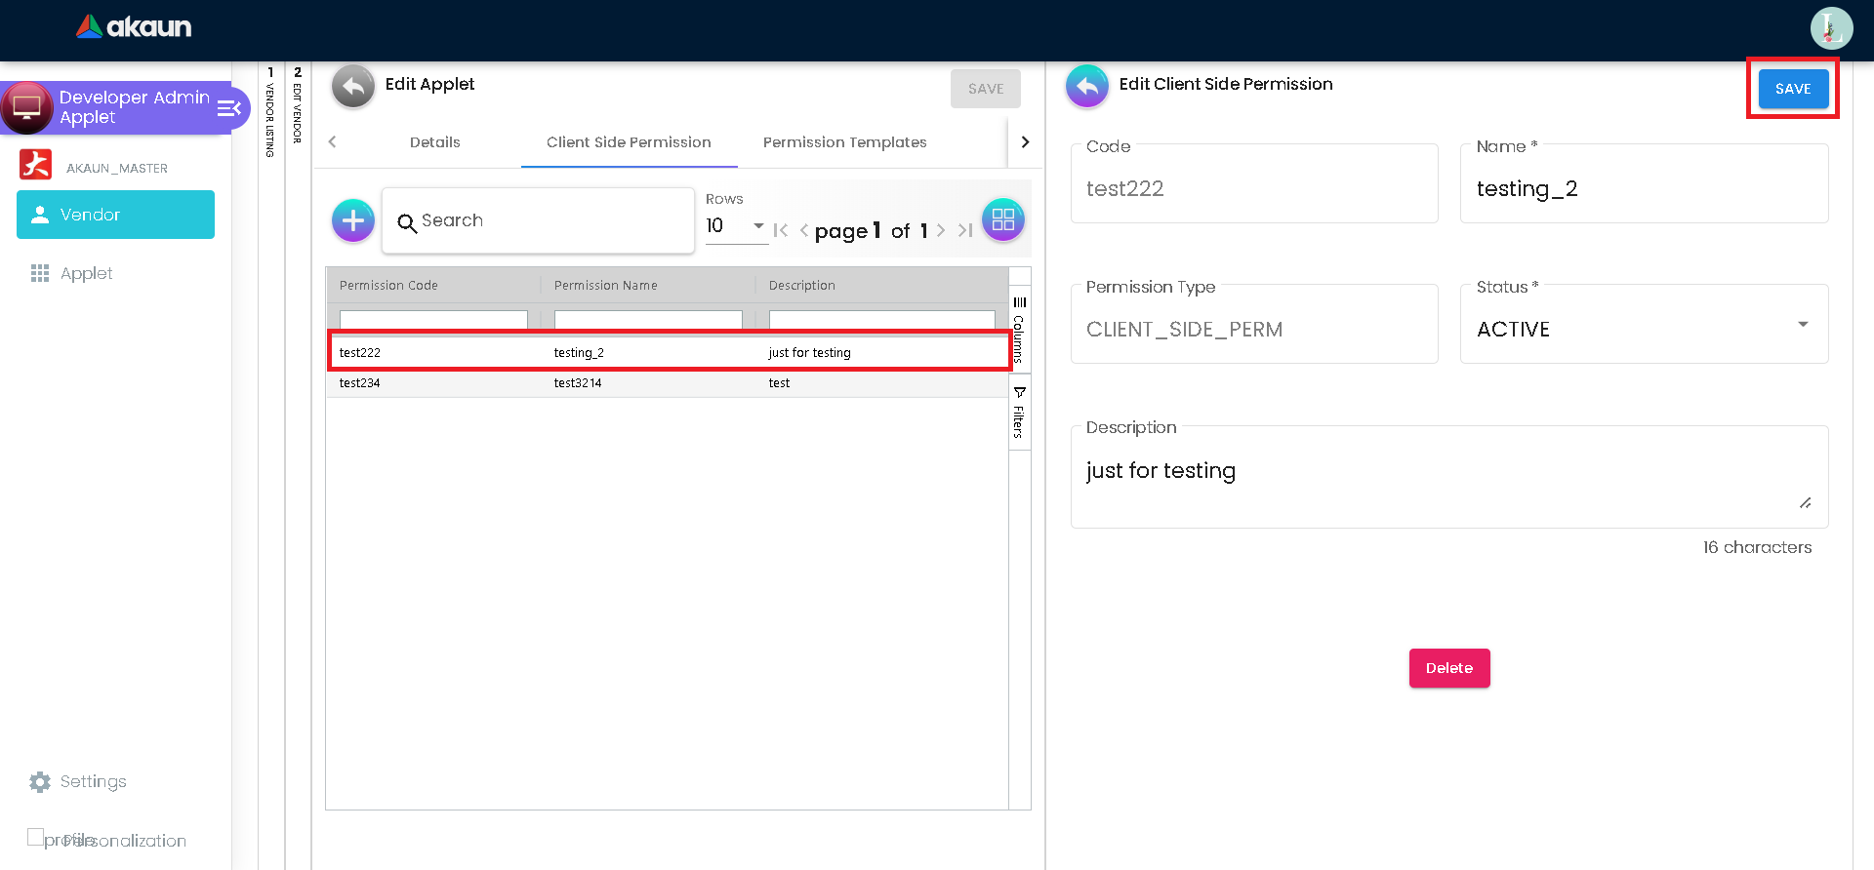Open the Rows per page dropdown
Image resolution: width=1874 pixels, height=870 pixels.
[735, 226]
